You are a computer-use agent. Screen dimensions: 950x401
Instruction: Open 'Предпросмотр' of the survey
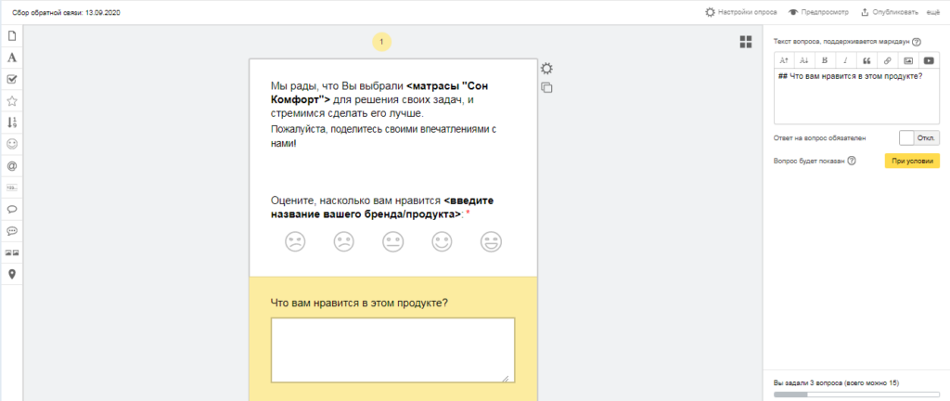[x=818, y=12]
